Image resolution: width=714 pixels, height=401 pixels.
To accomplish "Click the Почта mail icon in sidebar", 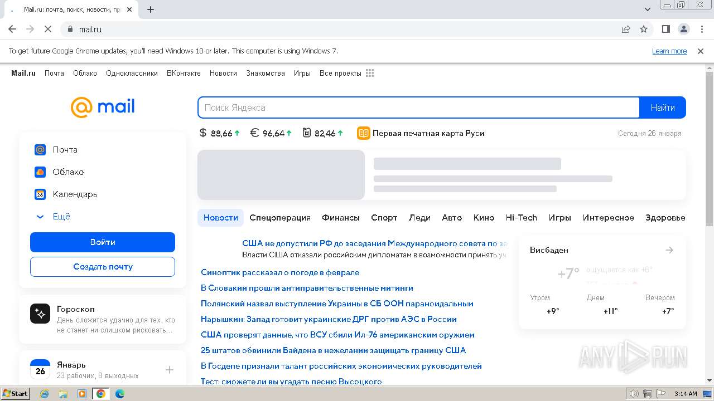I will click(x=40, y=149).
